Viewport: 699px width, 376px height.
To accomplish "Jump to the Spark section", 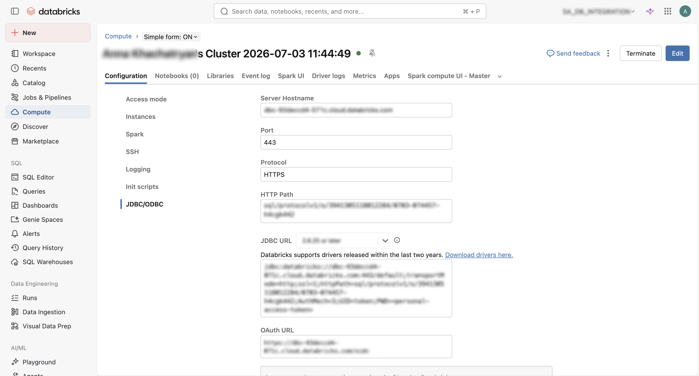I will coord(135,134).
